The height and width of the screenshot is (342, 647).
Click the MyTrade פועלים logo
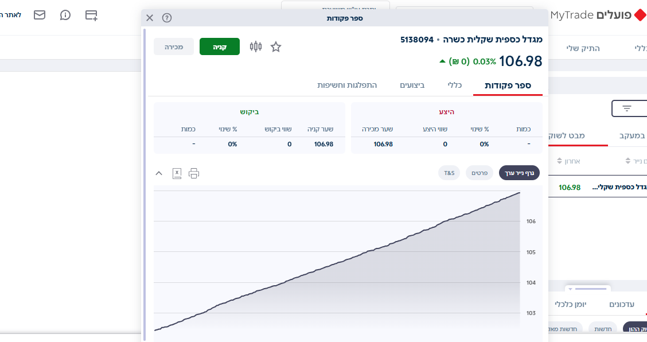coord(598,15)
